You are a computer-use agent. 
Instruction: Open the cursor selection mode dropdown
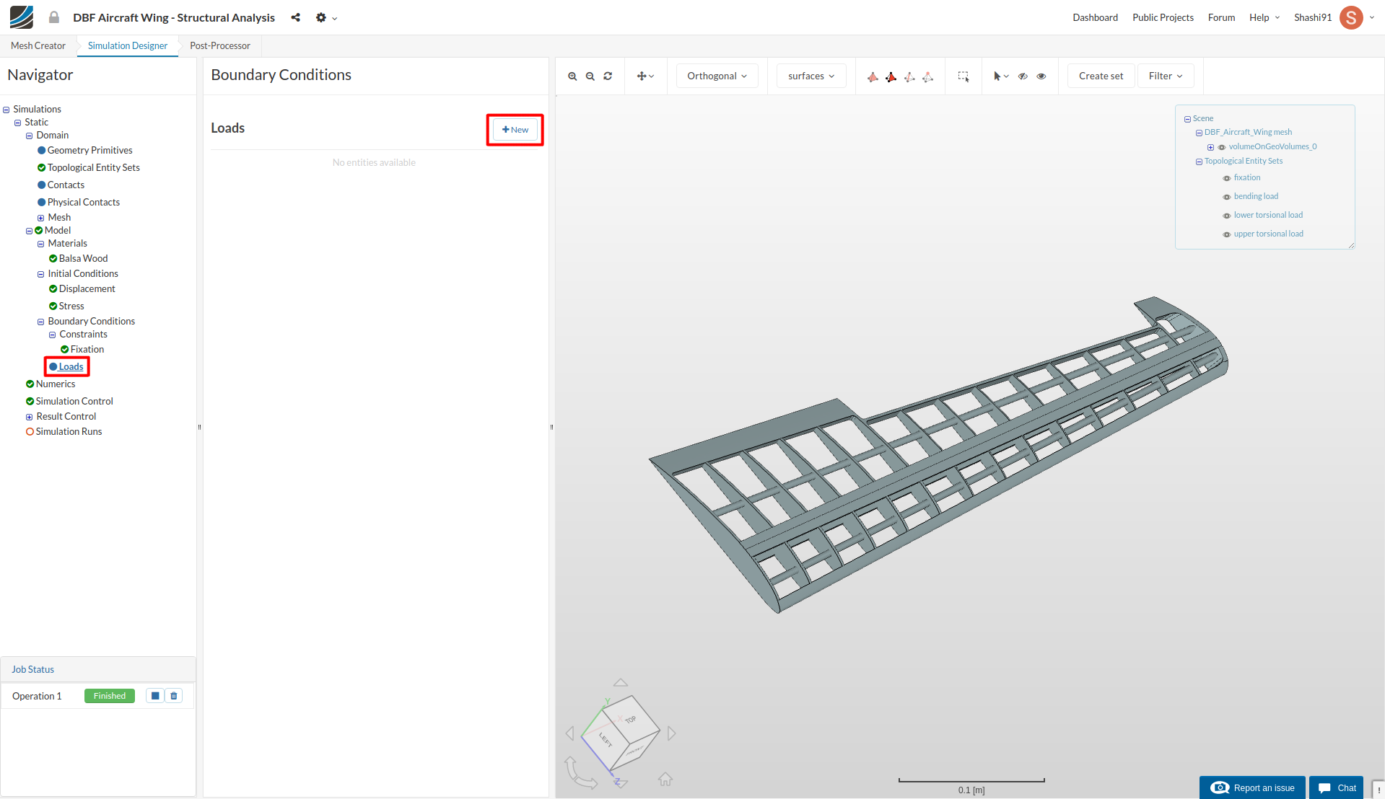coord(1001,76)
